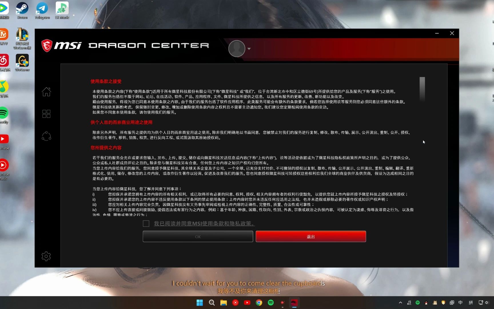Open the WeGame desktop shortcut

tap(22, 63)
